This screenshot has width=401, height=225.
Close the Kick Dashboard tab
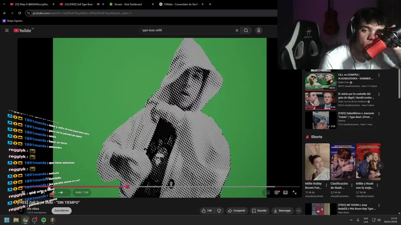[x=153, y=4]
